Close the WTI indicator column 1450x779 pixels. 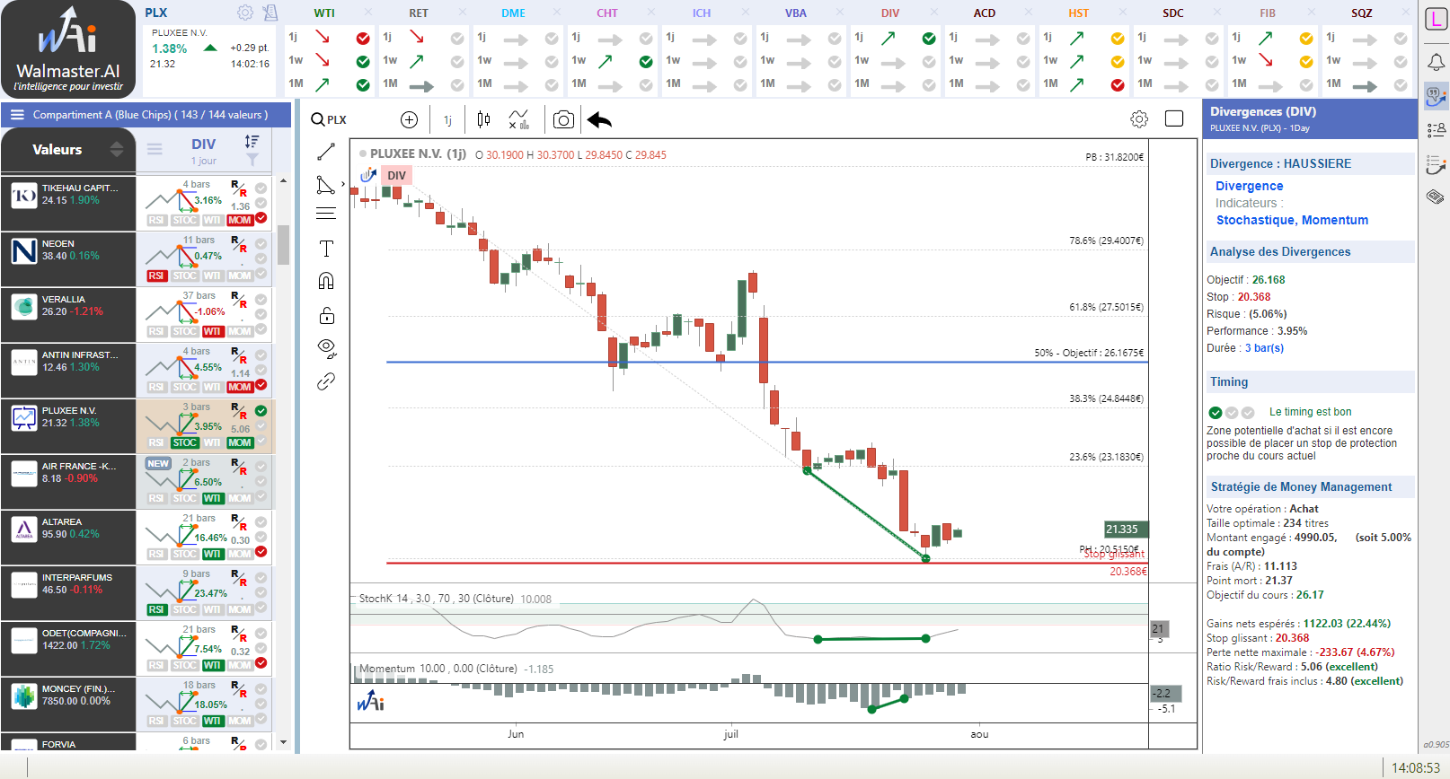[x=367, y=13]
